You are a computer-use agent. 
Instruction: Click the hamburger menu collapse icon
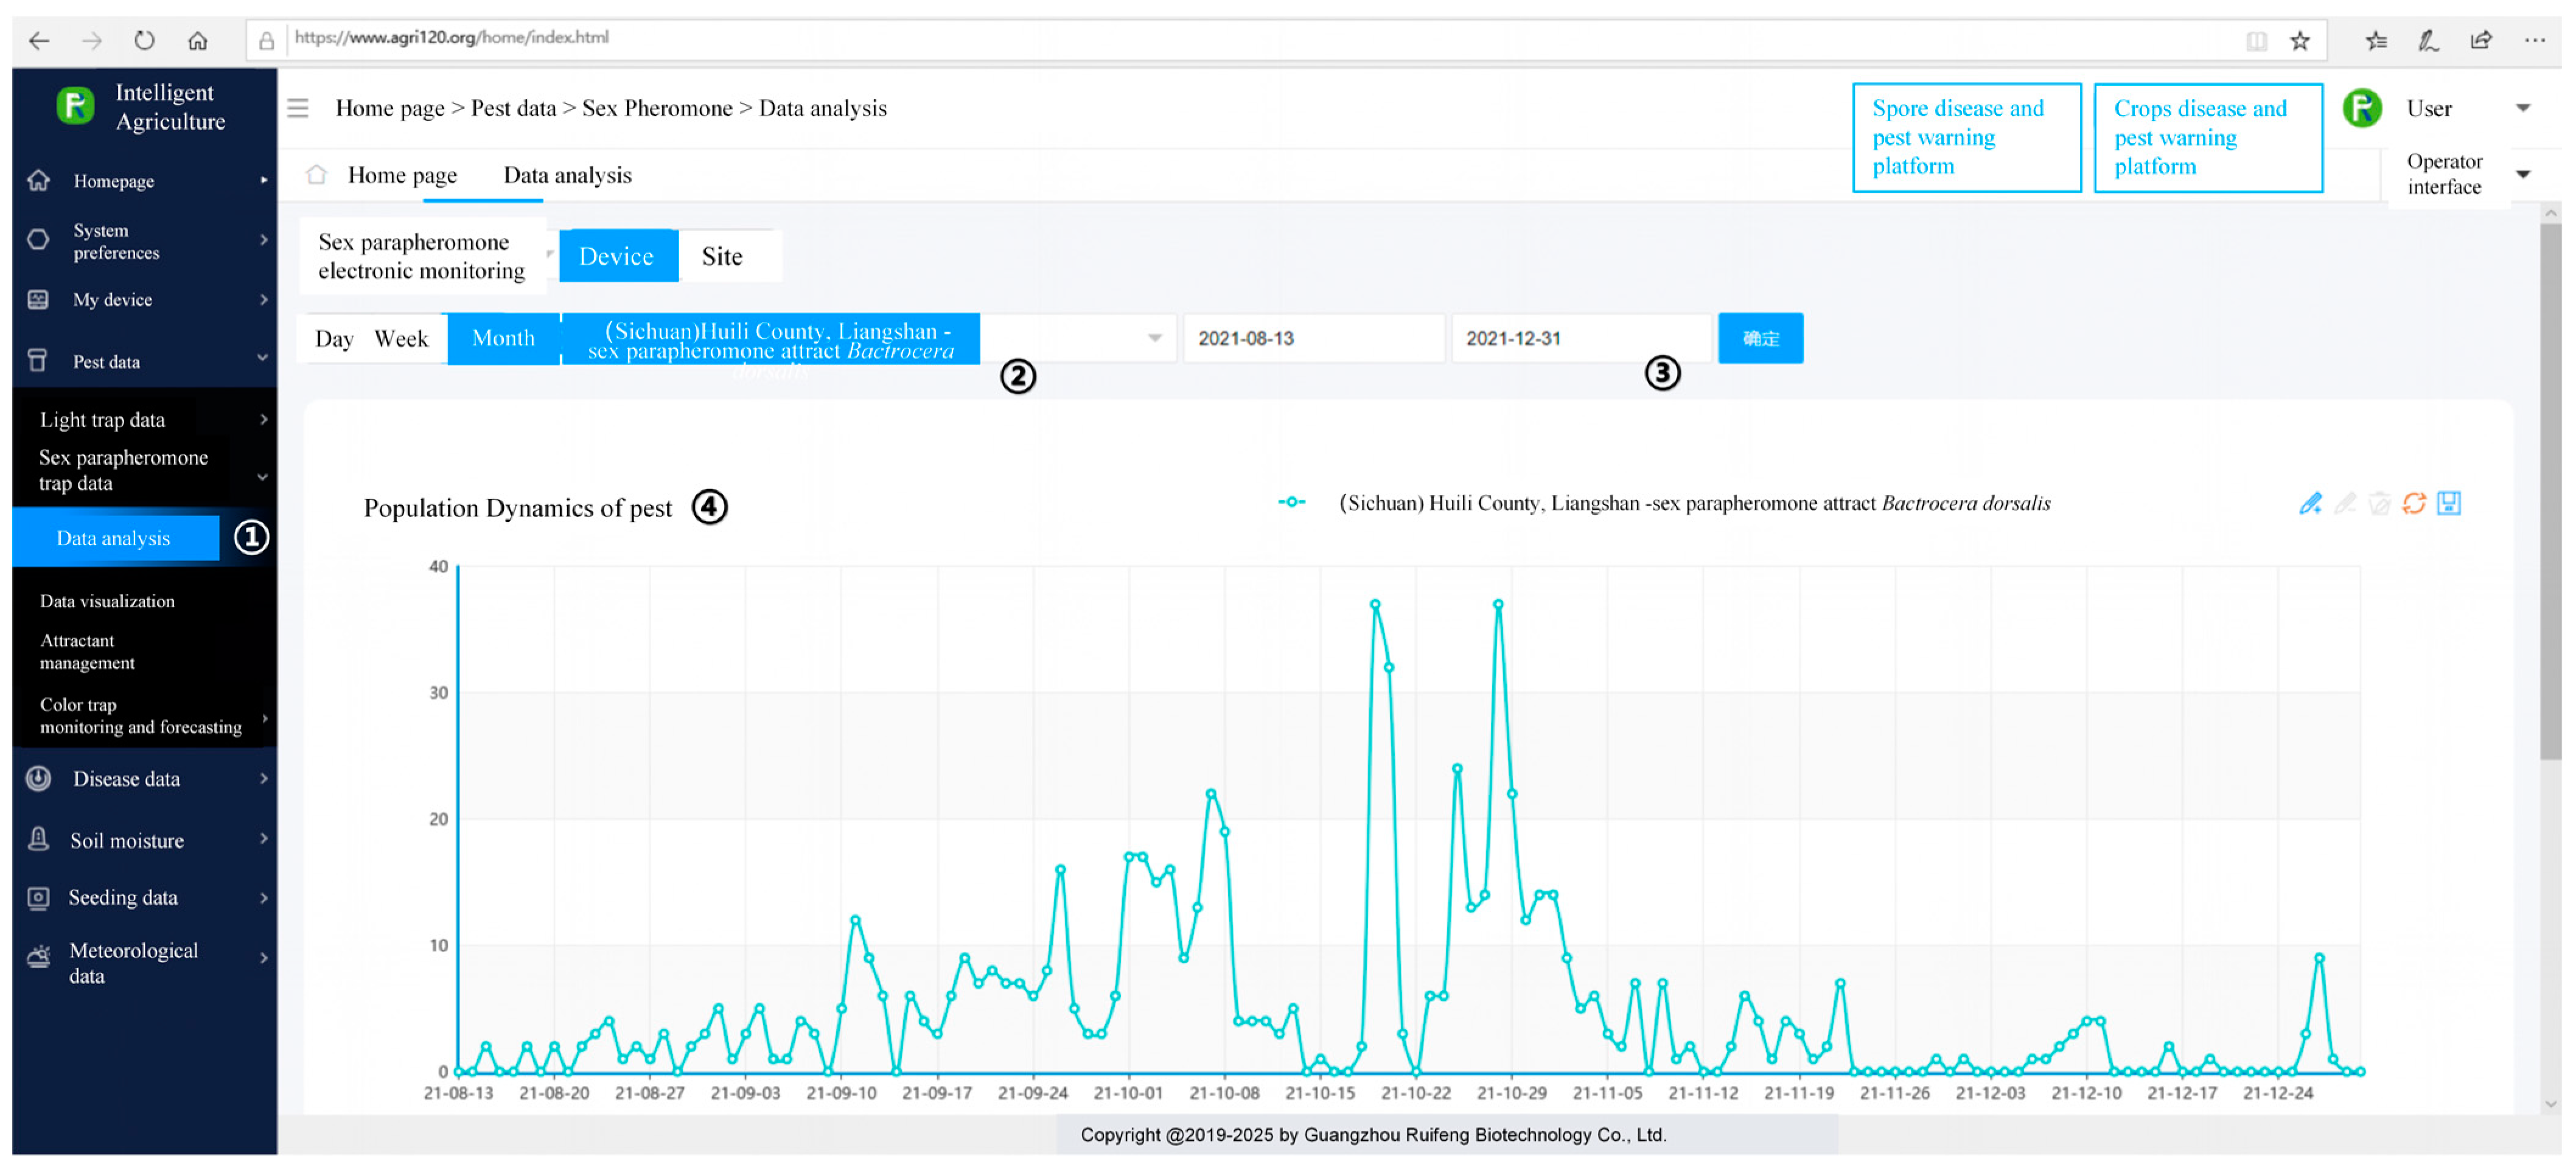click(298, 108)
